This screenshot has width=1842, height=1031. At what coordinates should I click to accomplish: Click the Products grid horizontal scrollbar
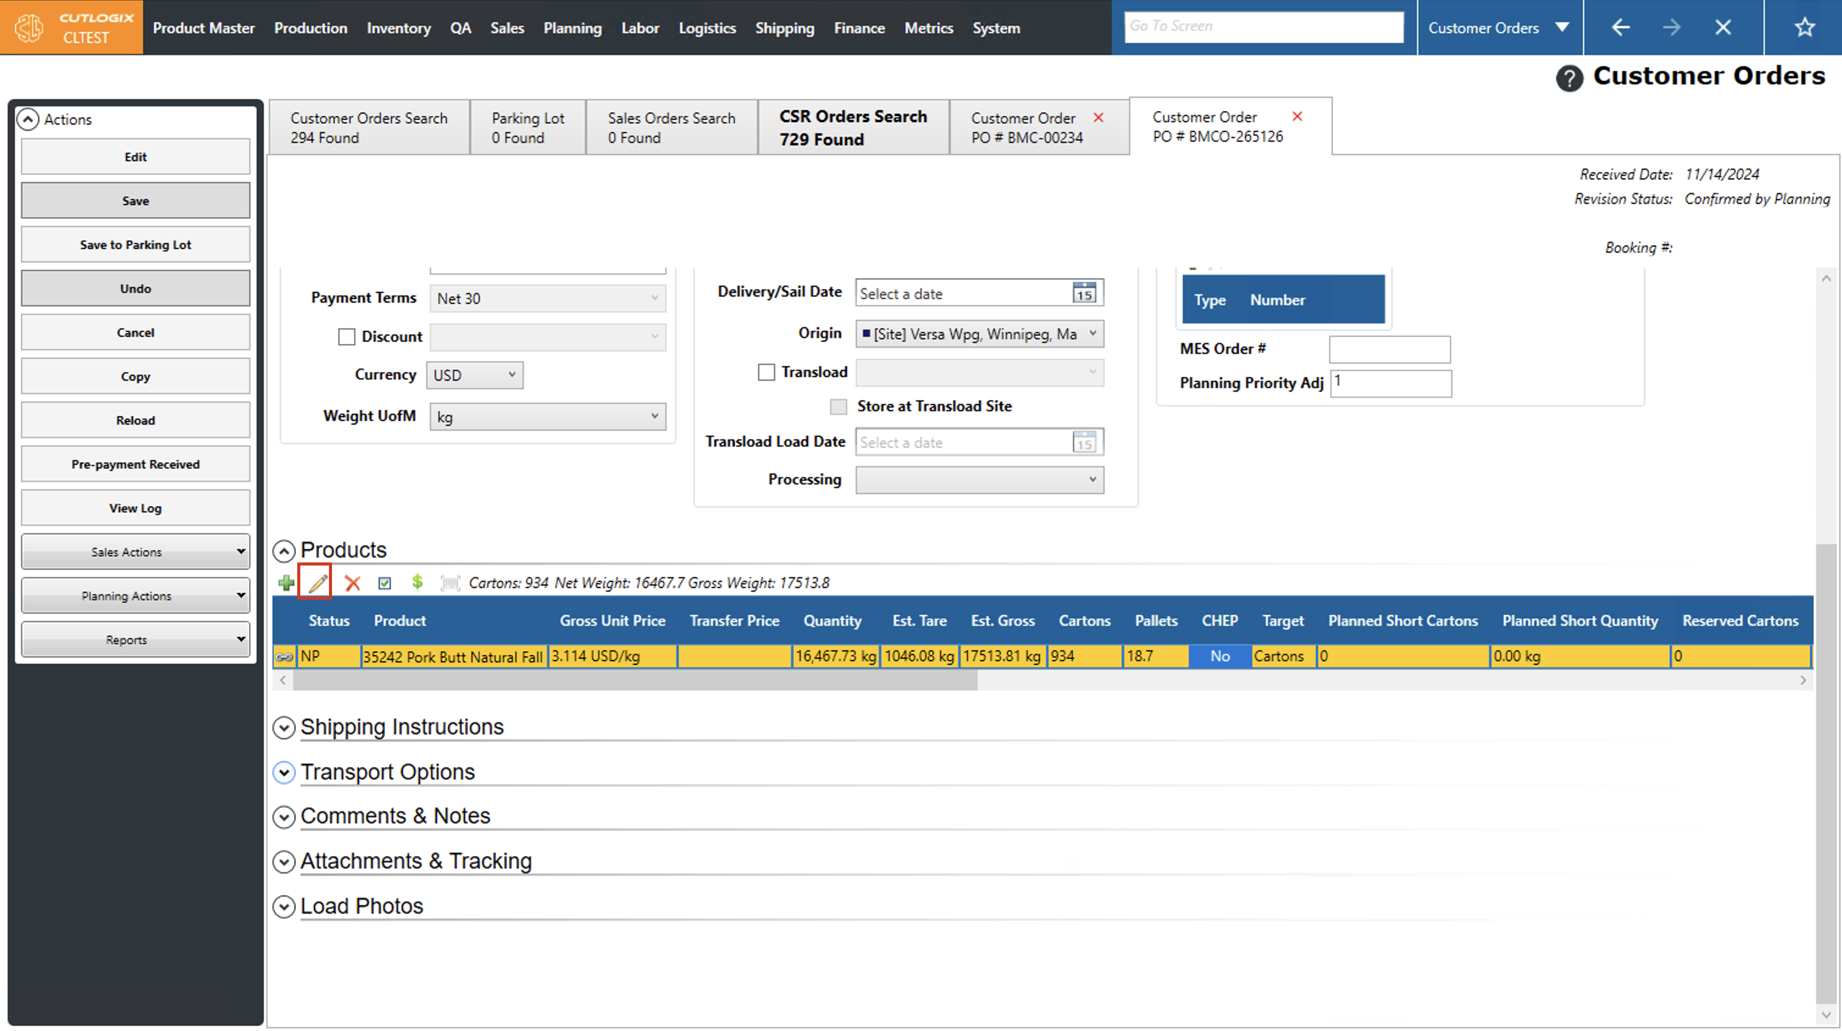tap(634, 680)
